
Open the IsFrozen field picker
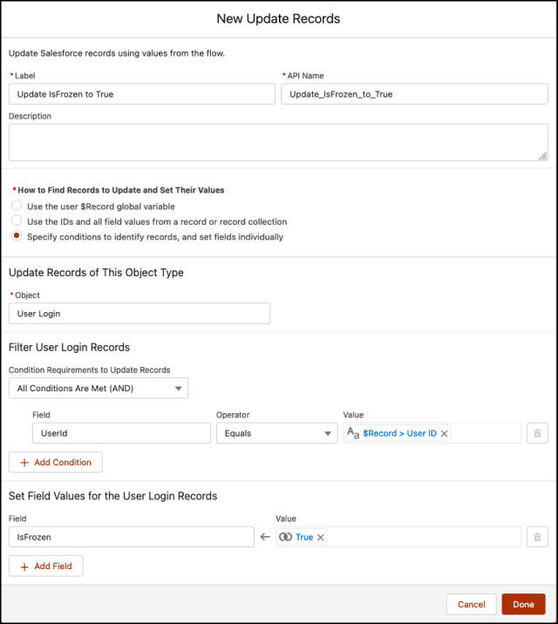coord(132,537)
